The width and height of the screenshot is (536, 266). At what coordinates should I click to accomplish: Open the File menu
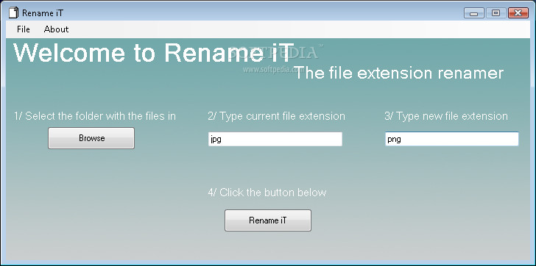(24, 29)
